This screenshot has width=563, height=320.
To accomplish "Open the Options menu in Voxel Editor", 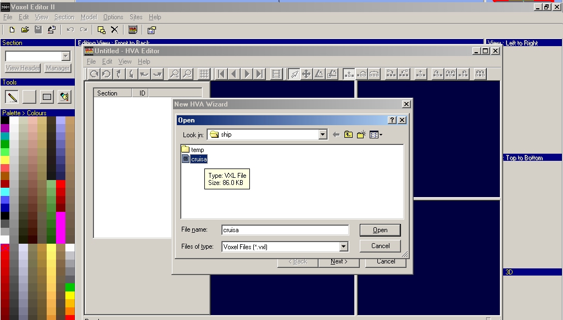I will [113, 17].
